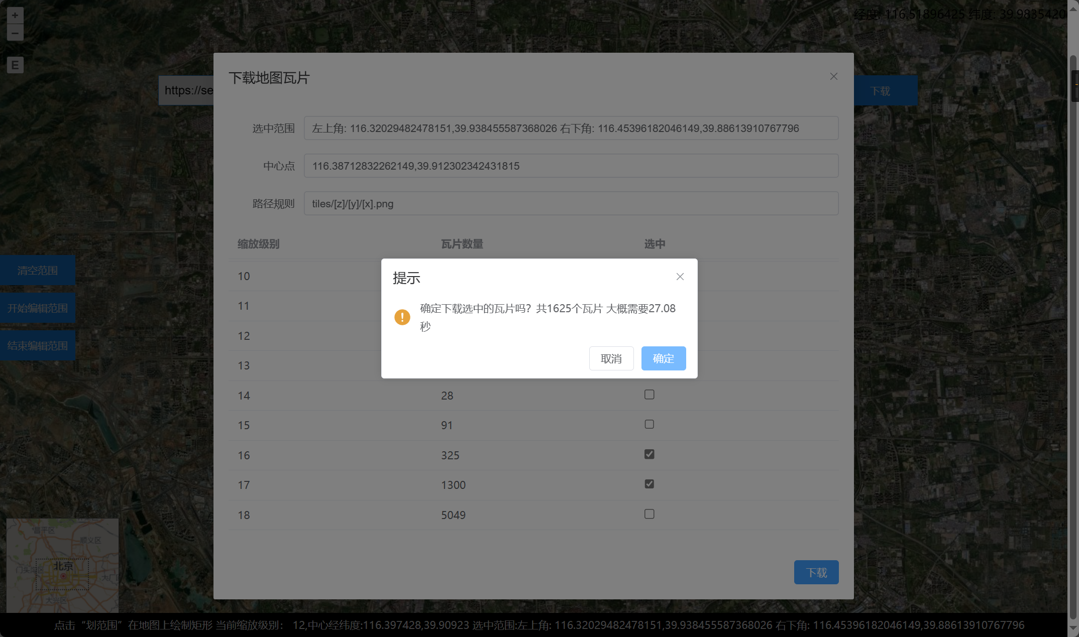
Task: Close the 下载地图瓦片 dialog with X
Action: [x=834, y=76]
